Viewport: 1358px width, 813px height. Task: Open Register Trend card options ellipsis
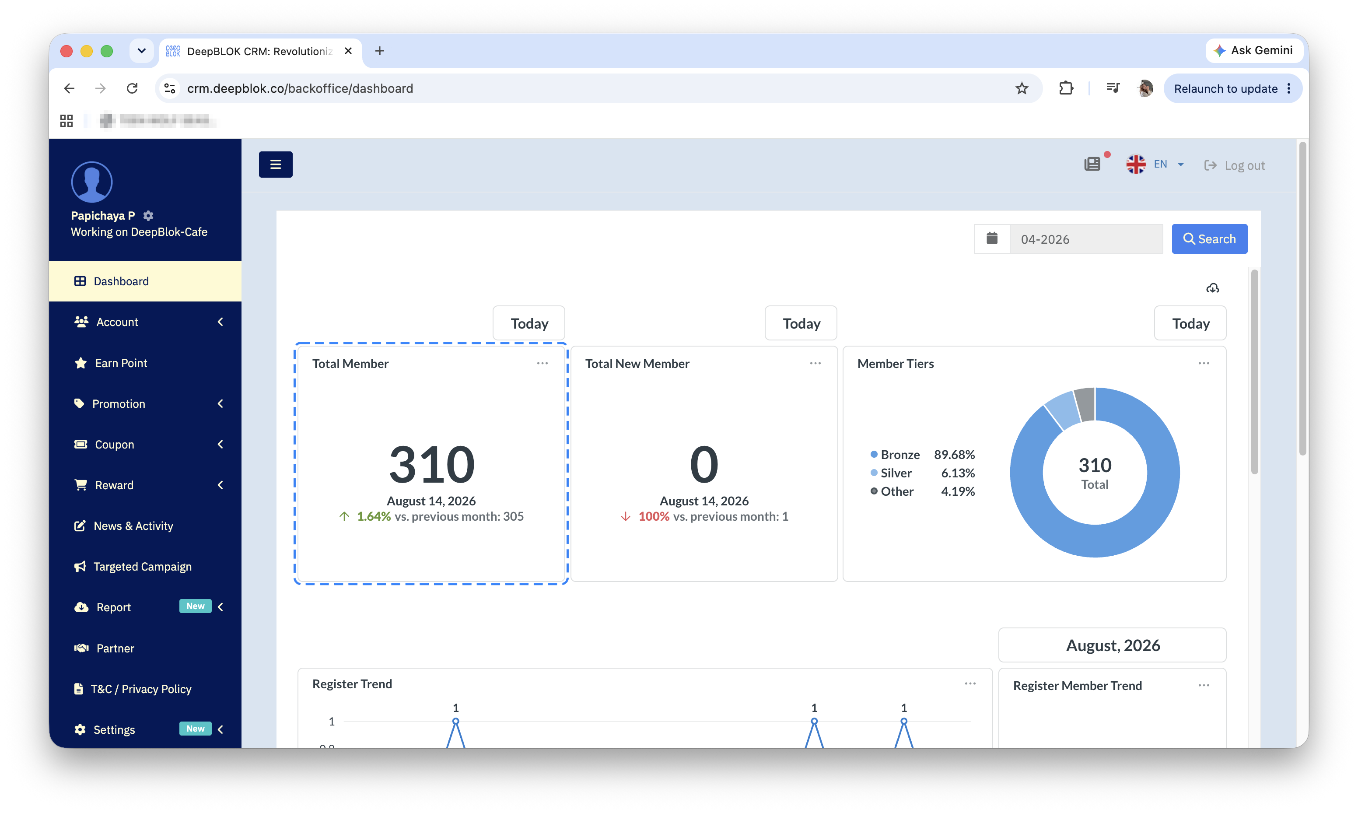coord(970,683)
